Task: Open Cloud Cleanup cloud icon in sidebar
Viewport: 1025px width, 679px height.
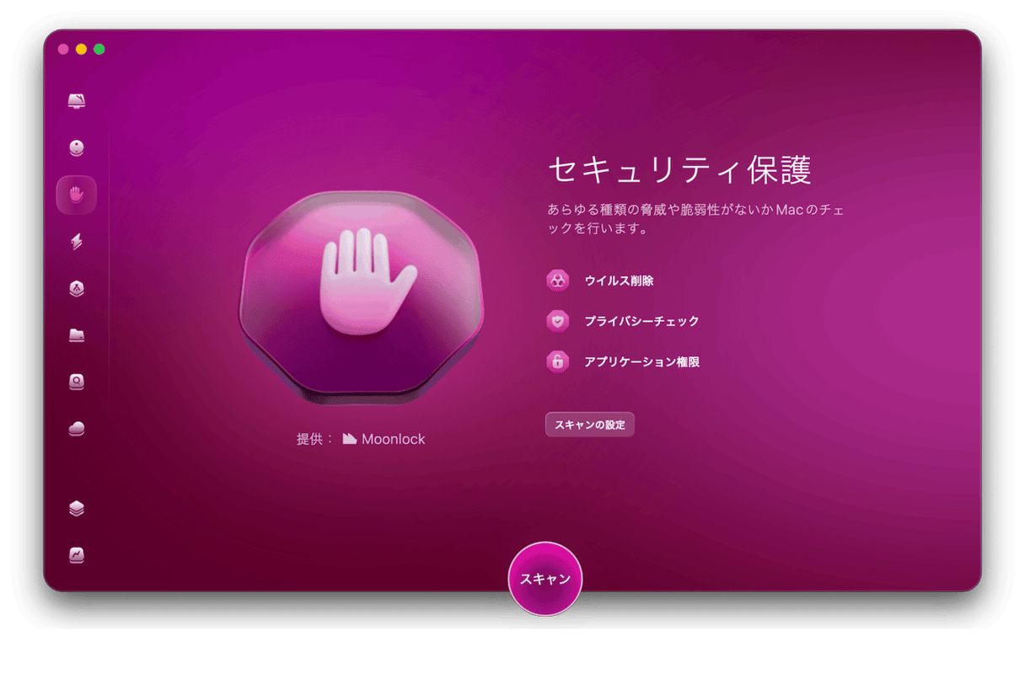Action: (77, 429)
